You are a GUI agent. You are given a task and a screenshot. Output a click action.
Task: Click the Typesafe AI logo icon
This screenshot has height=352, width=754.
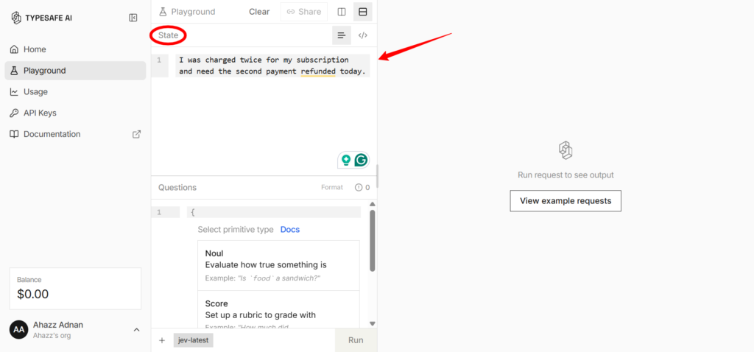click(16, 18)
